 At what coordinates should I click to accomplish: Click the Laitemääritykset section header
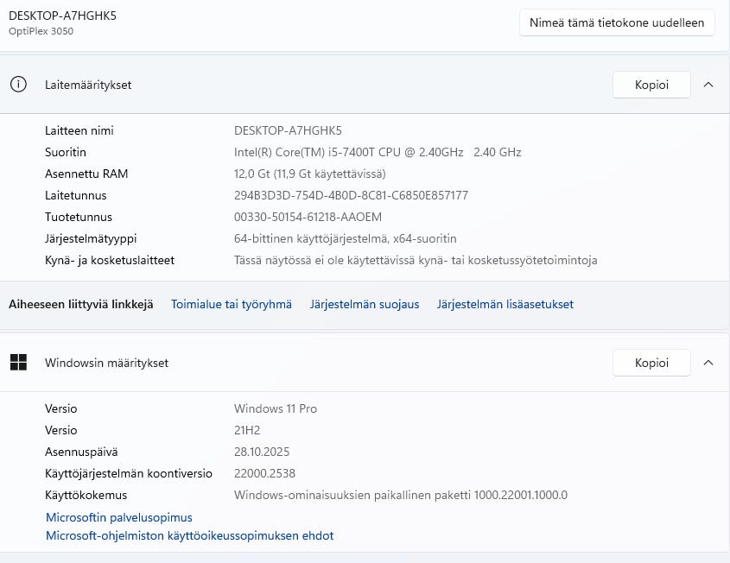[x=88, y=85]
